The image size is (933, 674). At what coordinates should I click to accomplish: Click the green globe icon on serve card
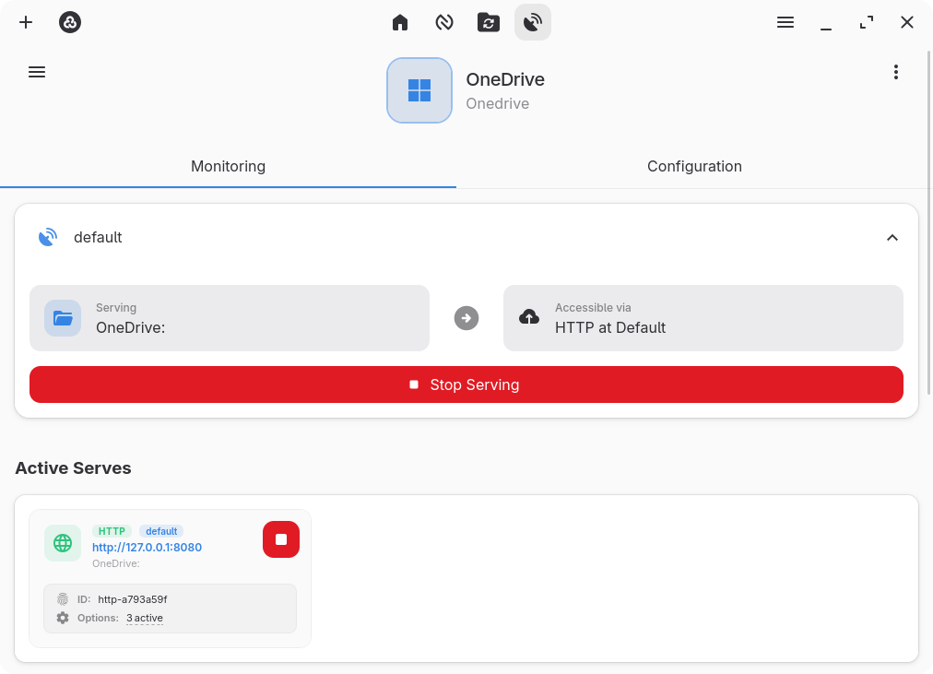pyautogui.click(x=63, y=543)
